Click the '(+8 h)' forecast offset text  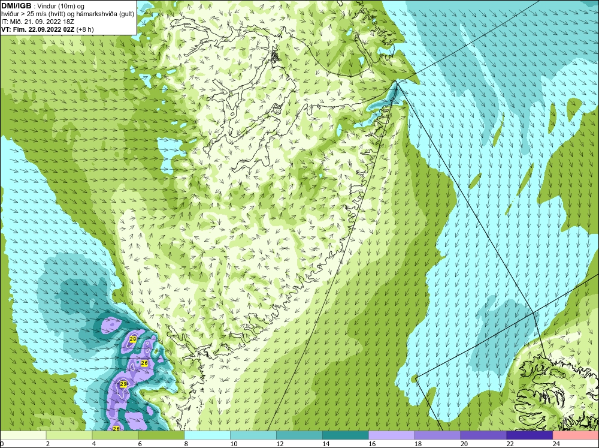(x=85, y=29)
